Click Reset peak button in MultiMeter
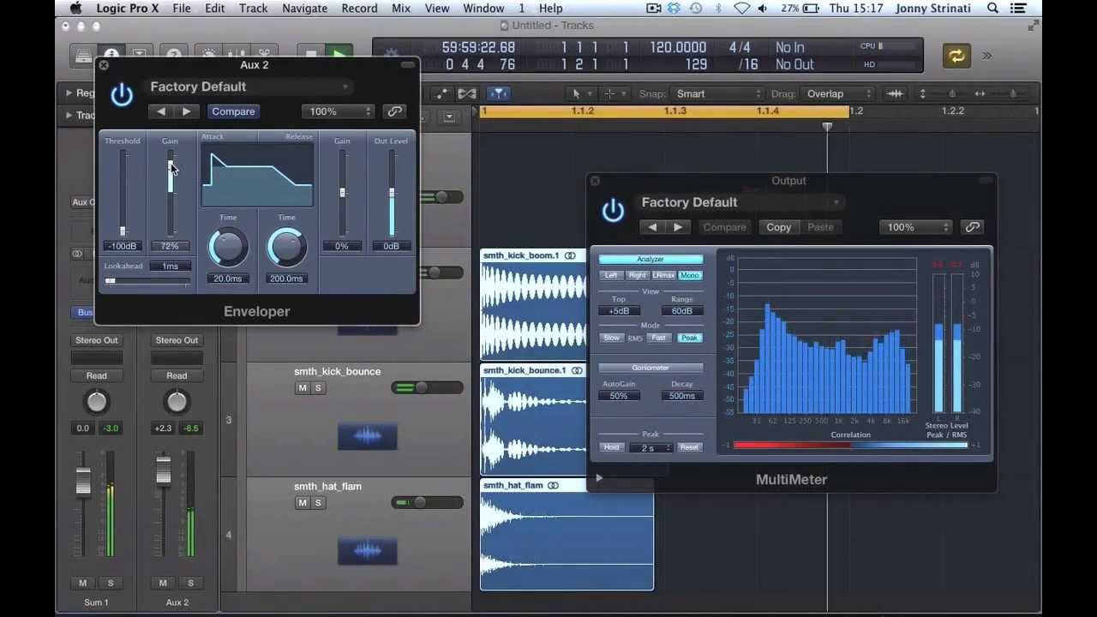 coord(689,447)
